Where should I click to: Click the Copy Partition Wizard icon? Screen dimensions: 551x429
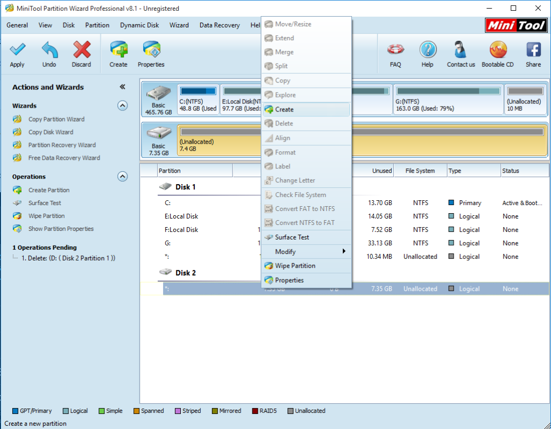click(17, 119)
